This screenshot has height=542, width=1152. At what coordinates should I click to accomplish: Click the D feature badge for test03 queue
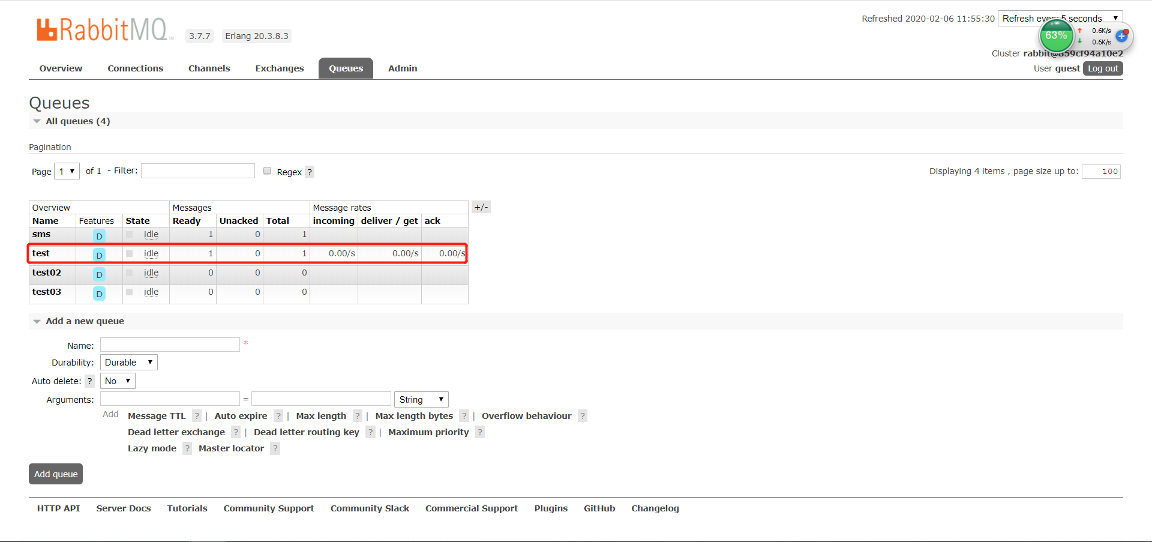click(100, 294)
